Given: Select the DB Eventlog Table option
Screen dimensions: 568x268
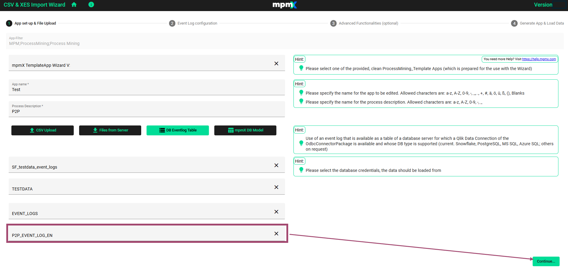Looking at the screenshot, I should [x=178, y=130].
